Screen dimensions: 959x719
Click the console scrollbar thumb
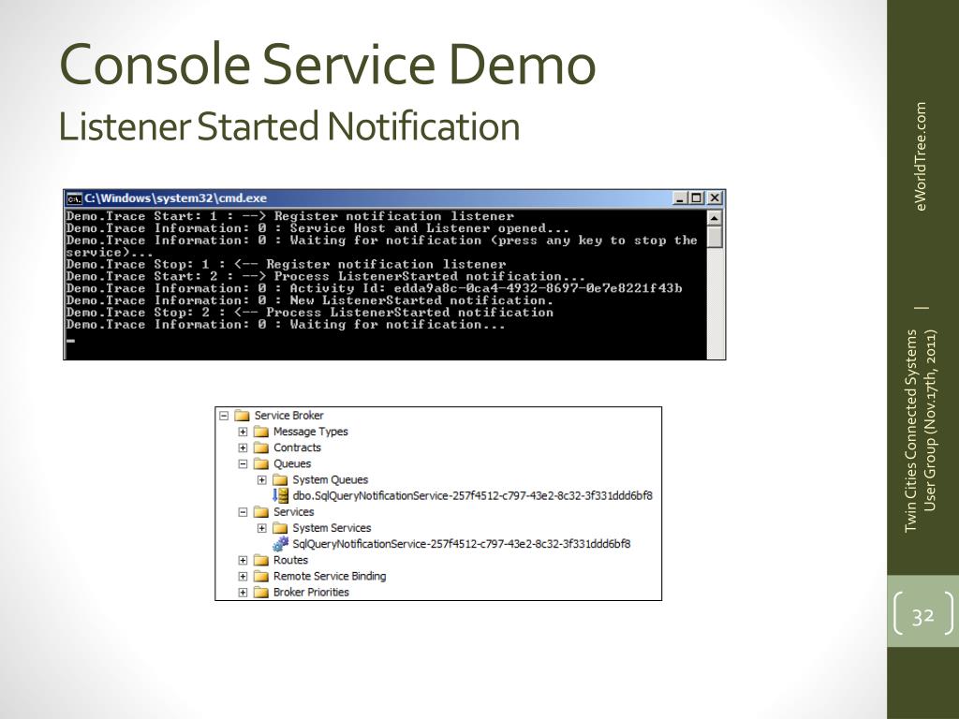click(715, 237)
